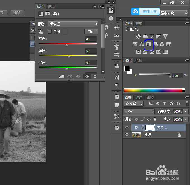Open the Paragraph panel icon

[x=117, y=85]
